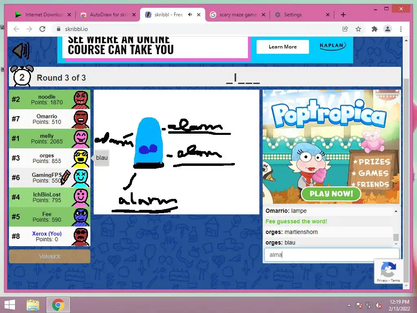417x313 pixels.
Task: Close the Settings tab
Action: [x=328, y=15]
